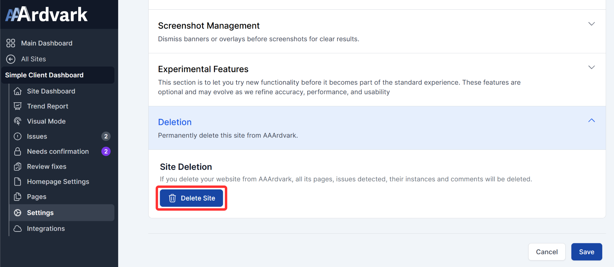
Task: Open Homepage Settings menu item
Action: pyautogui.click(x=58, y=182)
